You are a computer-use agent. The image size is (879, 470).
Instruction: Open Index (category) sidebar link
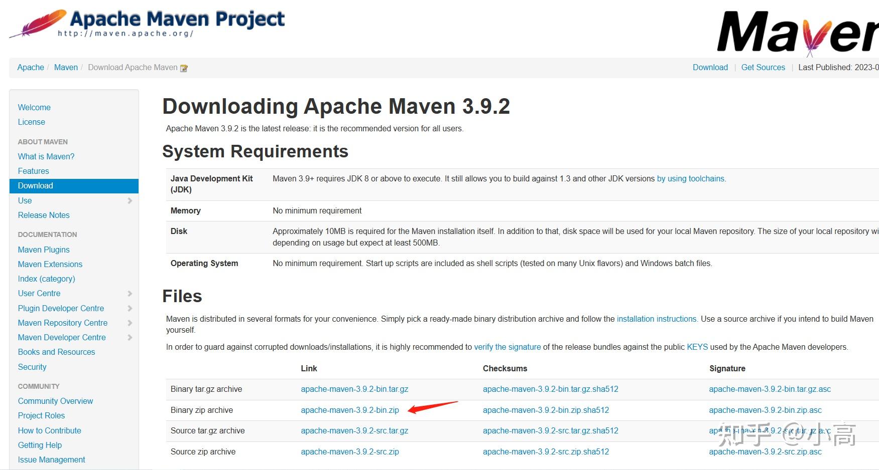[x=47, y=279]
